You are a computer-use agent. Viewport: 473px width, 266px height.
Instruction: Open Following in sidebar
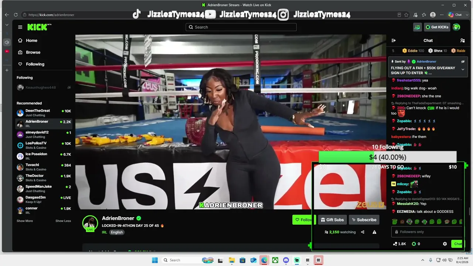click(x=35, y=64)
